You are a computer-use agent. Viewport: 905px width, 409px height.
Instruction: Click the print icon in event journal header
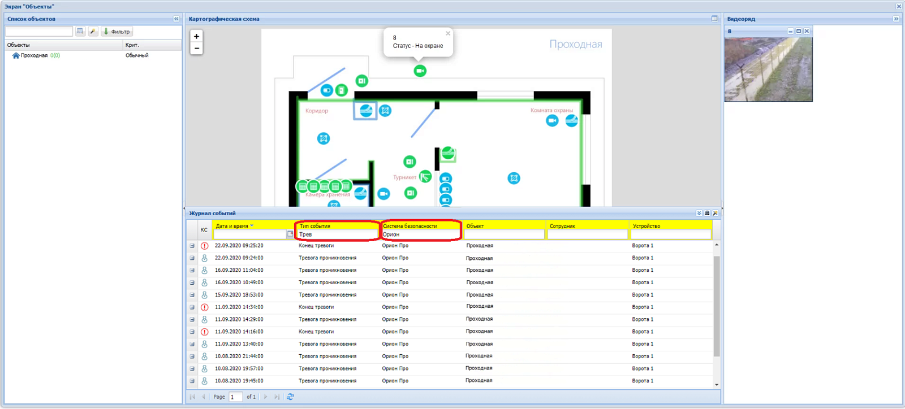click(x=707, y=213)
